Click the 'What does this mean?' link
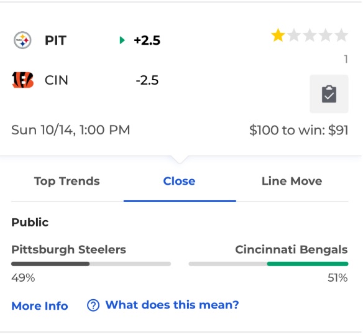The image size is (363, 334). click(x=172, y=305)
